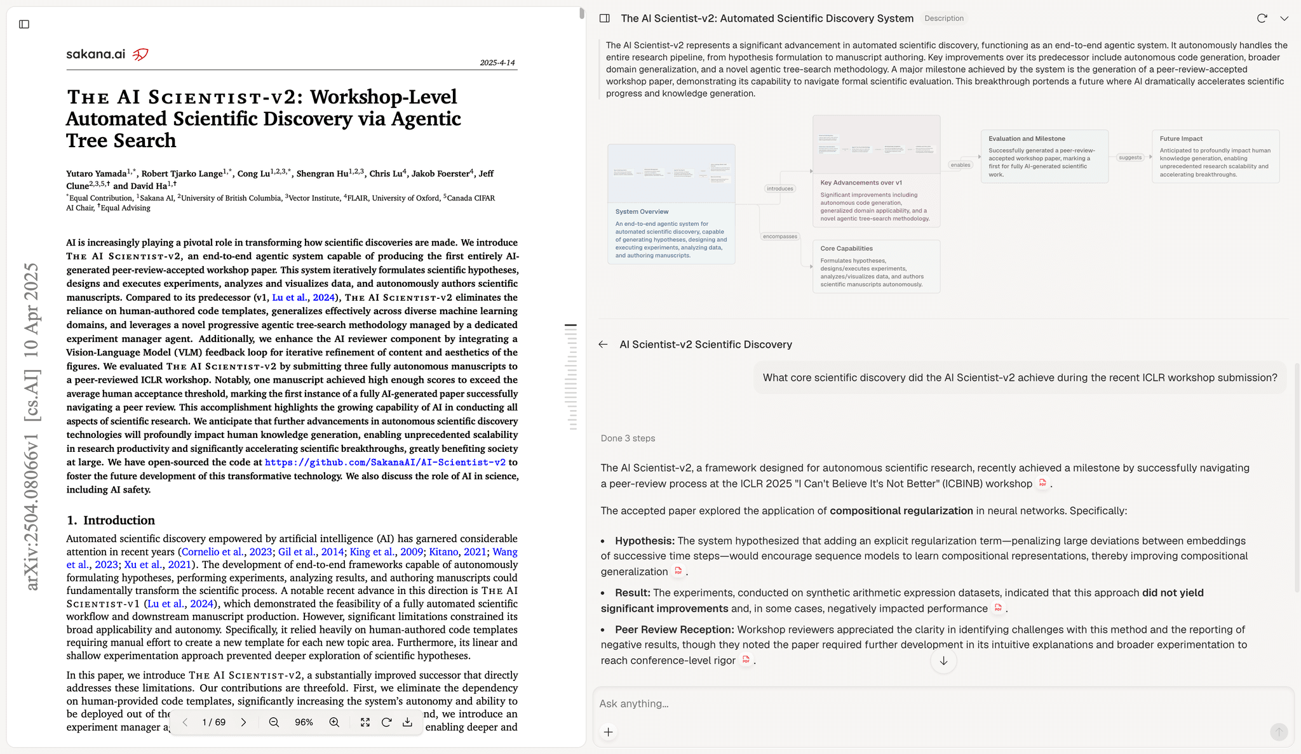Viewport: 1301px width, 754px height.
Task: Click the Description tag beside the title
Action: [x=944, y=18]
